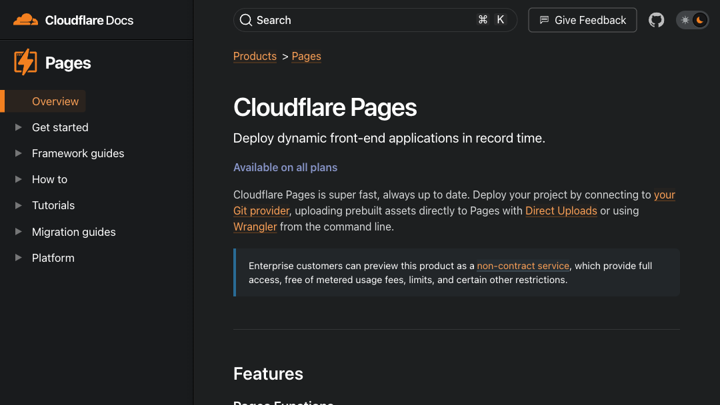Click the Pages lightning bolt icon
720x405 pixels.
(26, 62)
